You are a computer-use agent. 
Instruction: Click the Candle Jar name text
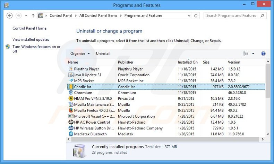point(83,87)
